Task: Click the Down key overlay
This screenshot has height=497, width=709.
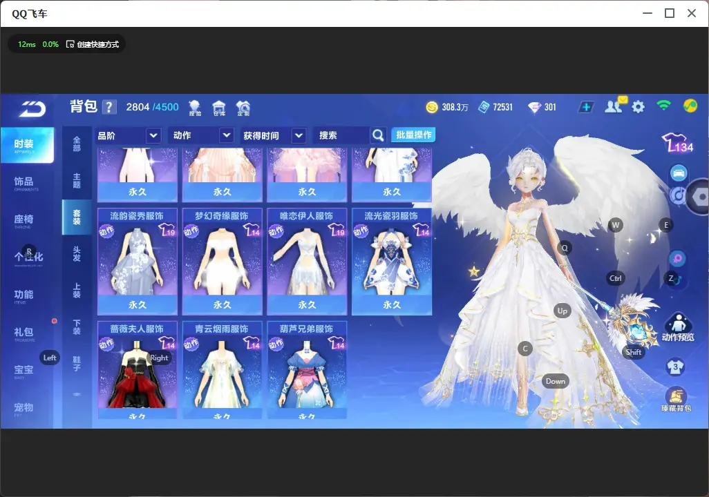Action: [556, 381]
